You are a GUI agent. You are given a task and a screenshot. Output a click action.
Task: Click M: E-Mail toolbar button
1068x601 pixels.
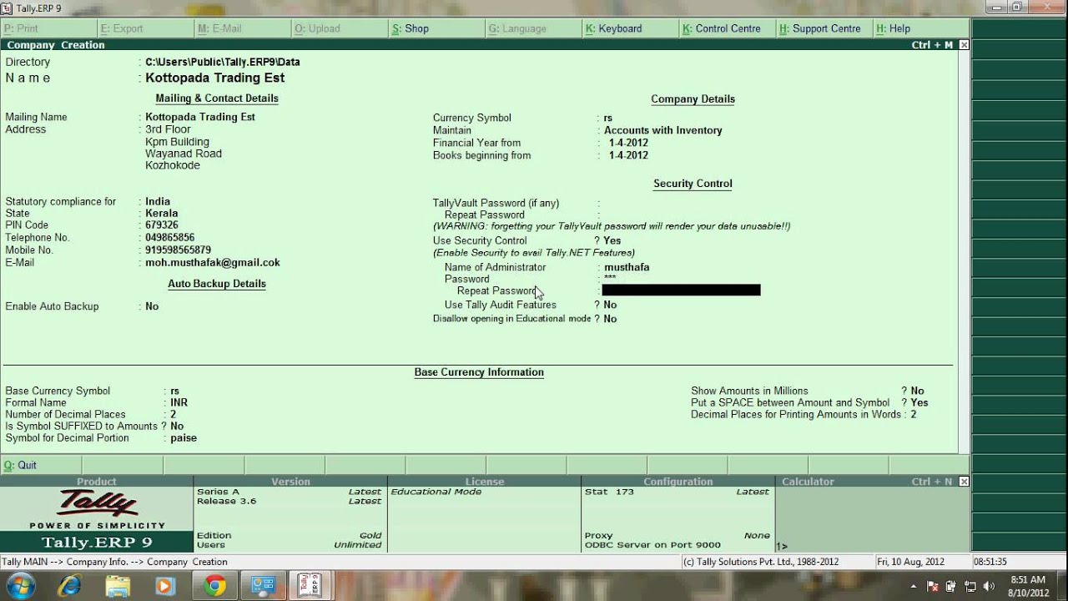pyautogui.click(x=242, y=28)
